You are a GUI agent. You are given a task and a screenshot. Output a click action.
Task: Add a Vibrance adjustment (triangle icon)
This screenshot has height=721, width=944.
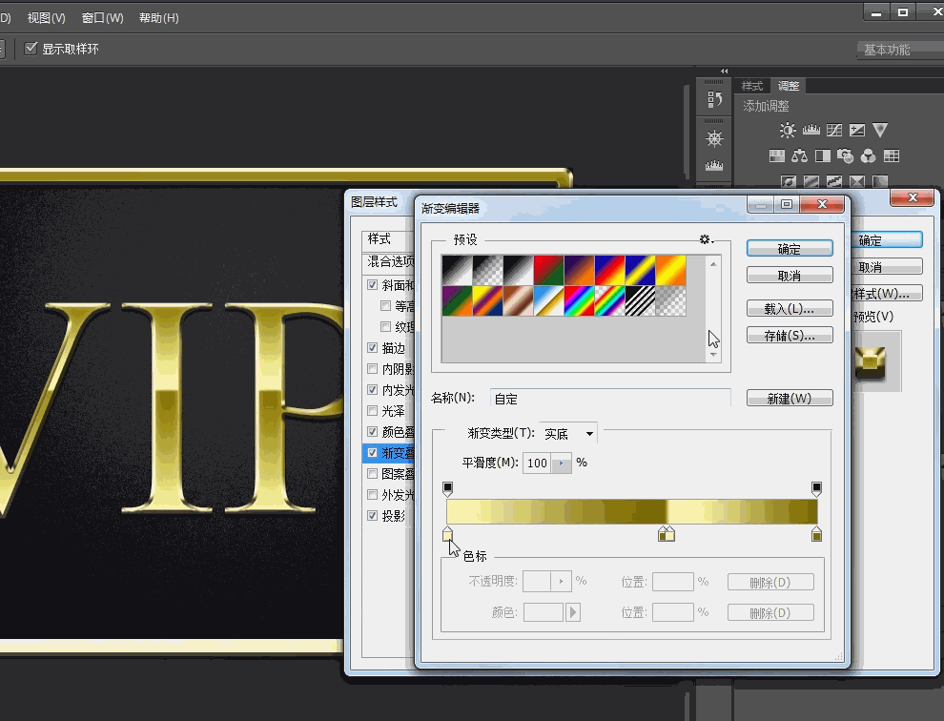(x=879, y=130)
